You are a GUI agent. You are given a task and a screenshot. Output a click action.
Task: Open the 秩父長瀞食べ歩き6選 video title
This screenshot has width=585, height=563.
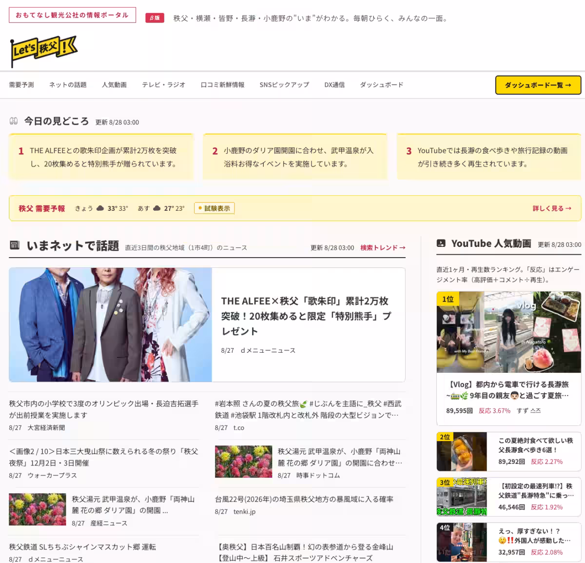[535, 445]
